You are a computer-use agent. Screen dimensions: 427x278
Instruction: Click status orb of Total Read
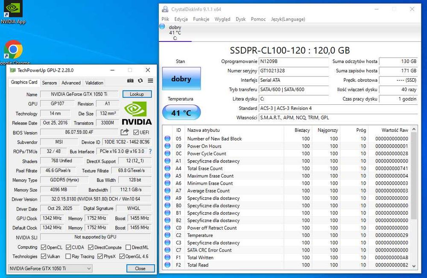point(167,265)
